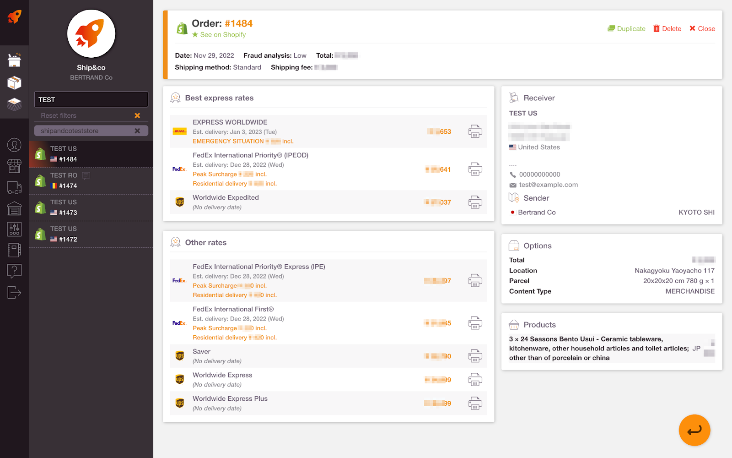Remove the shipandcoteststore filter tag
The image size is (732, 458).
[x=137, y=131]
